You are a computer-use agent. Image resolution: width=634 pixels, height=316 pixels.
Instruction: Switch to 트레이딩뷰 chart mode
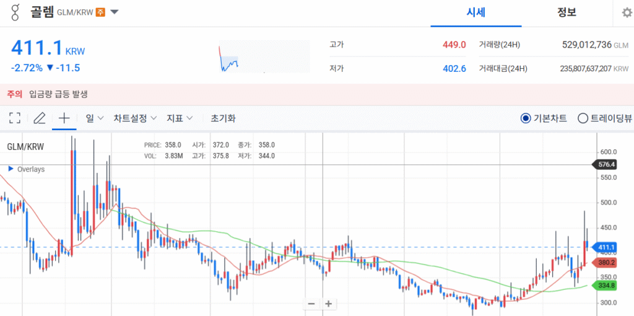583,118
